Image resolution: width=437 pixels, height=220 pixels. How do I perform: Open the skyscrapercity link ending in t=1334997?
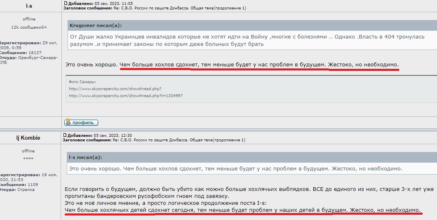(125, 95)
